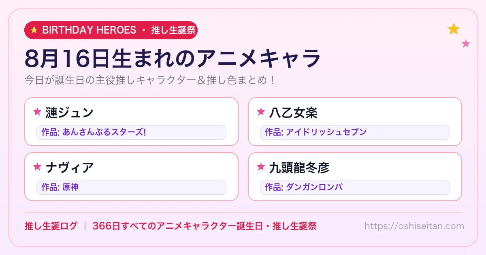The width and height of the screenshot is (486, 255).
Task: Open the oshiseitan.com URL link
Action: tap(414, 226)
